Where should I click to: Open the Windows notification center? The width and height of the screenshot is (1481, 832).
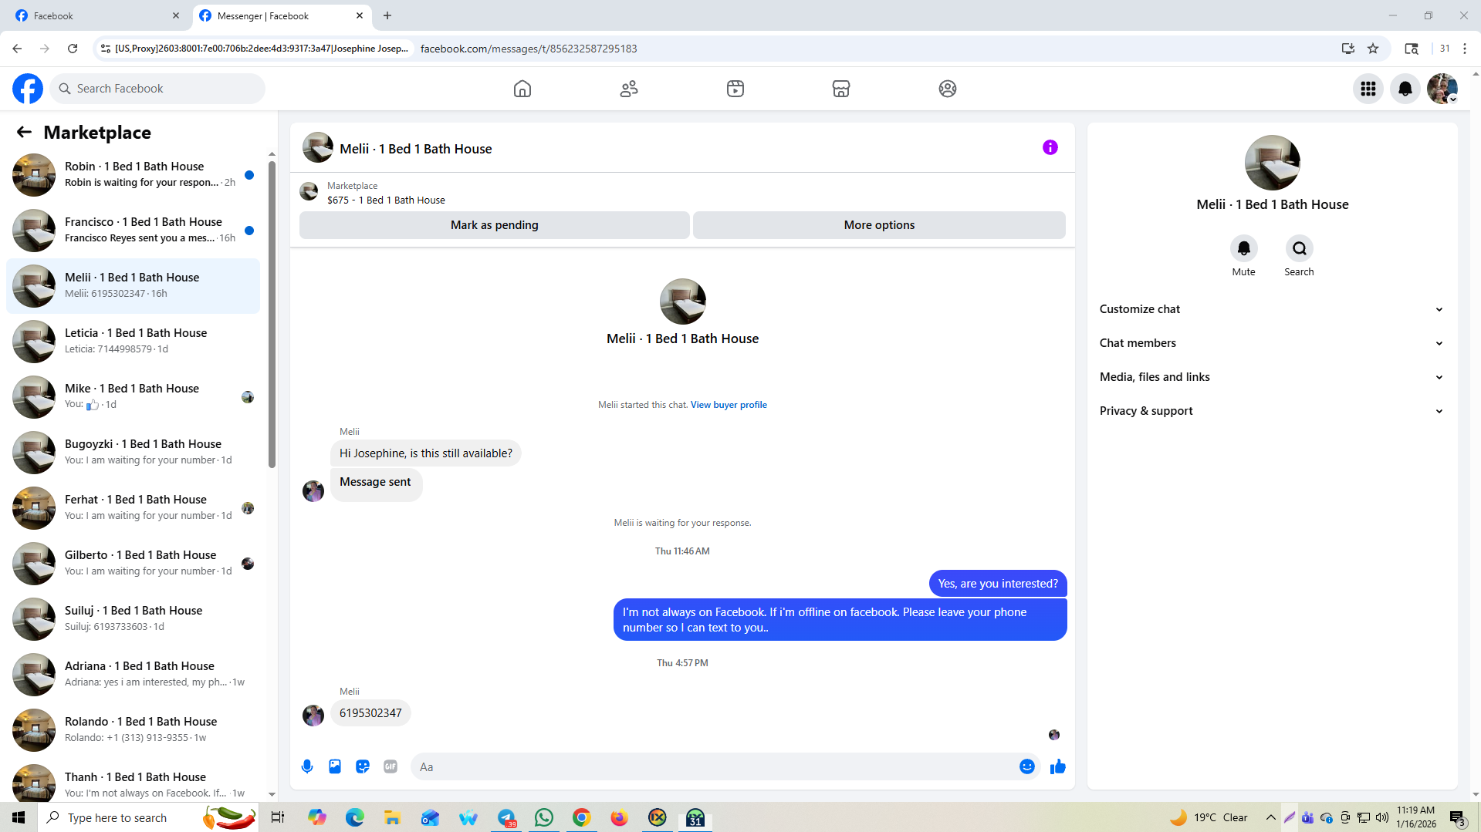tap(1457, 817)
